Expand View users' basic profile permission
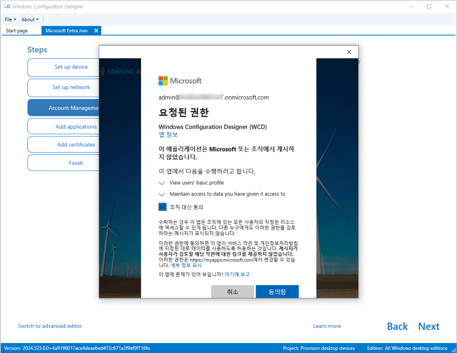This screenshot has height=353, width=457. click(162, 183)
